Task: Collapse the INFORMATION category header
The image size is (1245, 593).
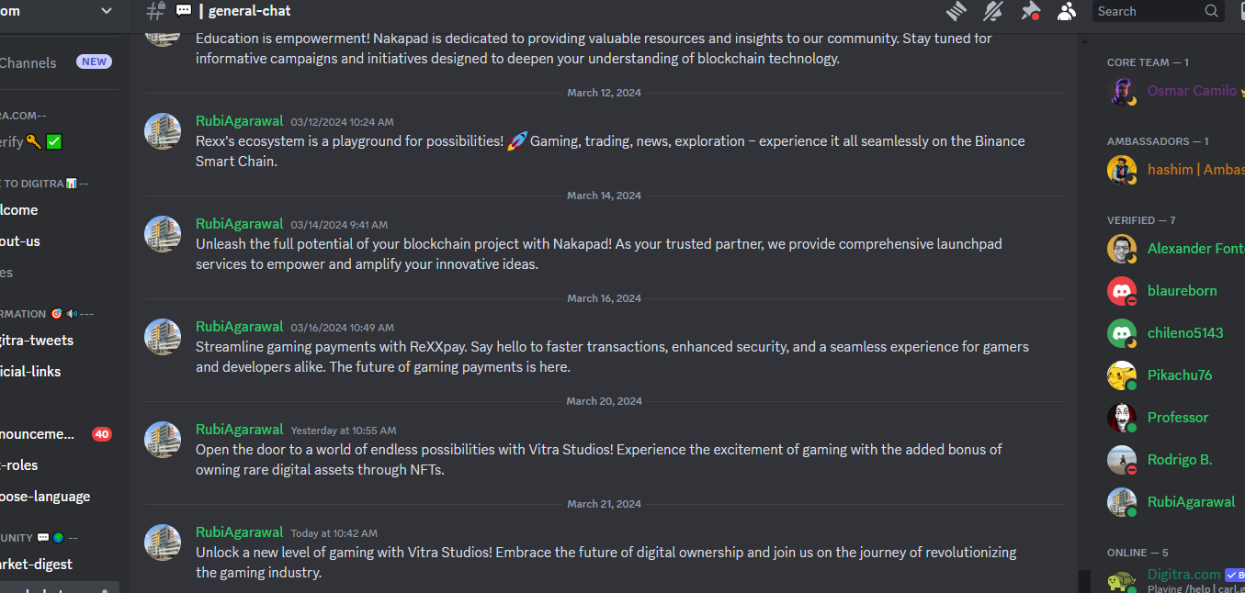Action: point(47,314)
